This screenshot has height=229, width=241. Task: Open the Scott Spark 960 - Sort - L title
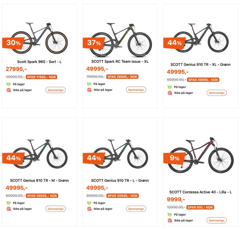click(39, 62)
